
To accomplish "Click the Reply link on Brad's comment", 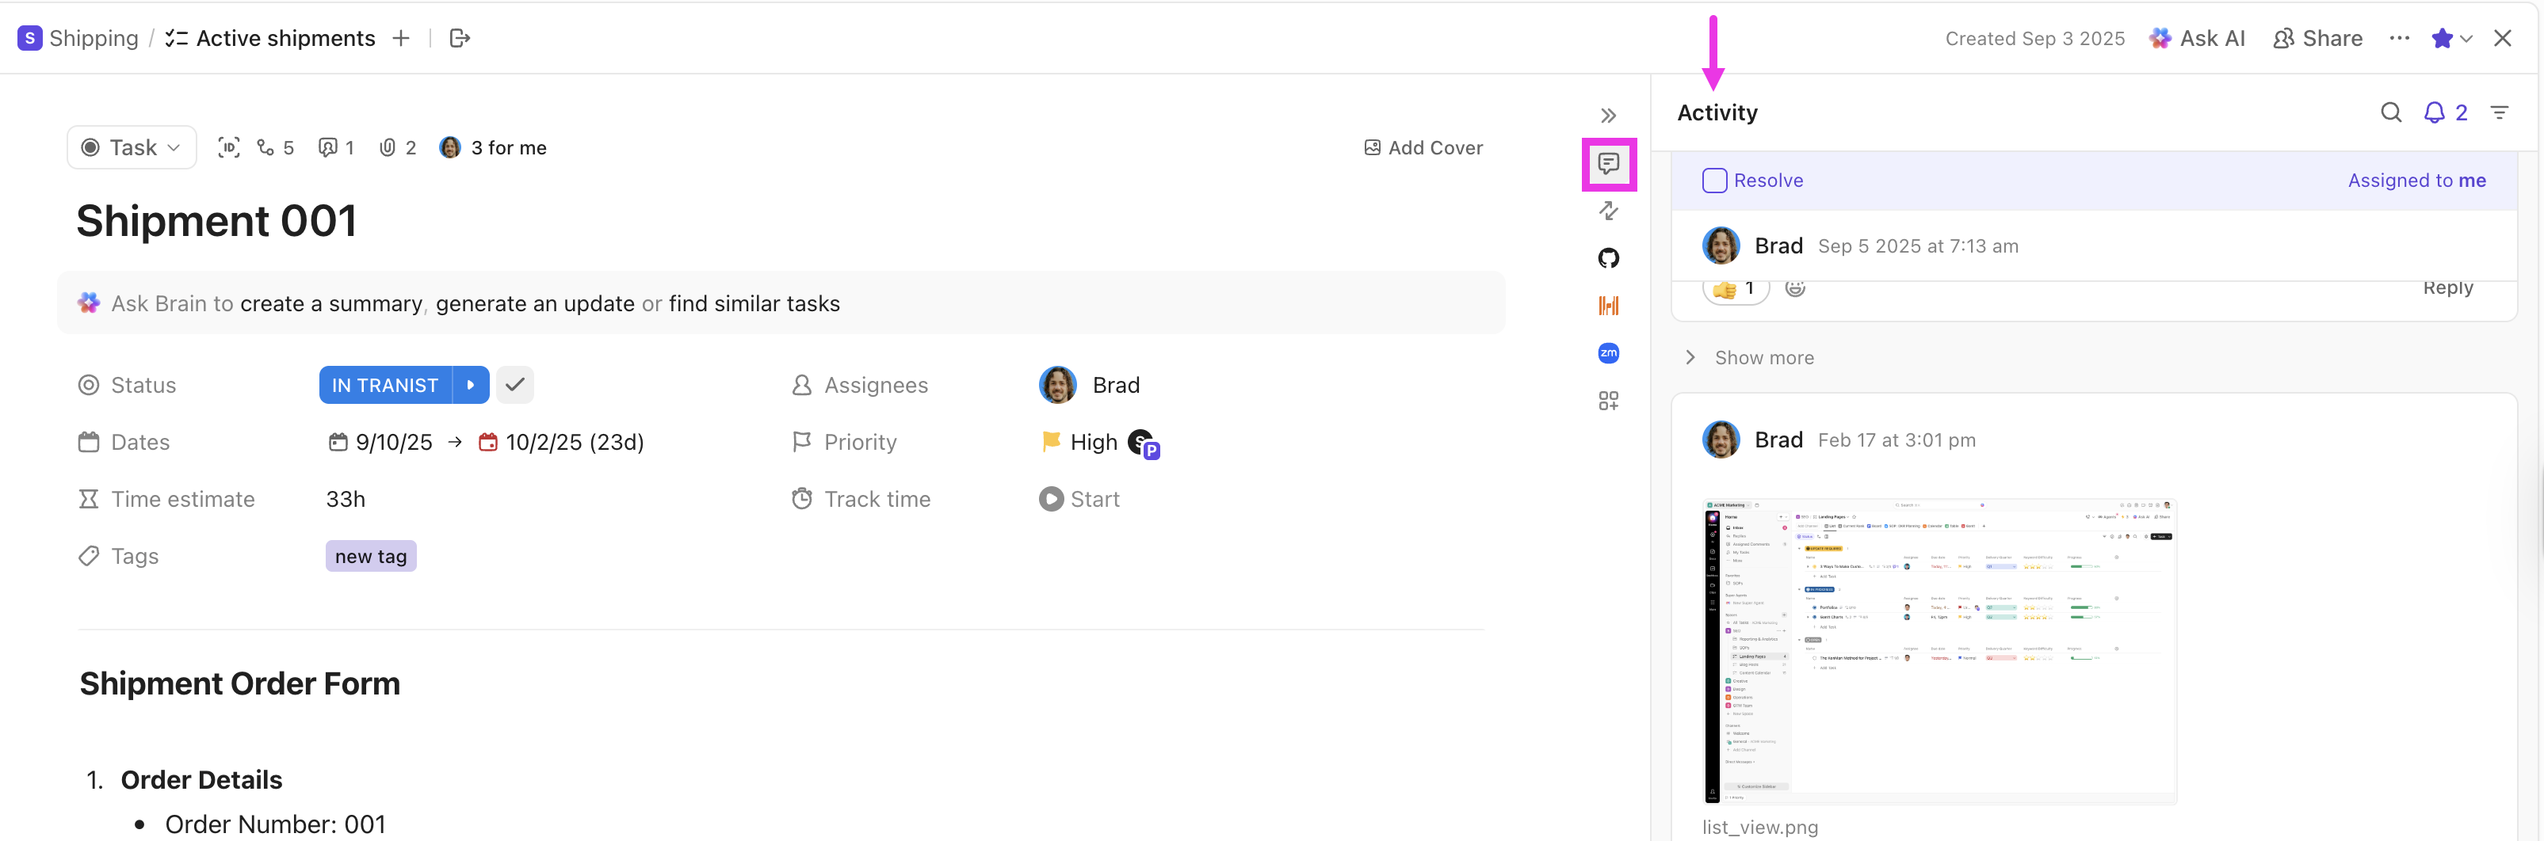I will (x=2448, y=287).
